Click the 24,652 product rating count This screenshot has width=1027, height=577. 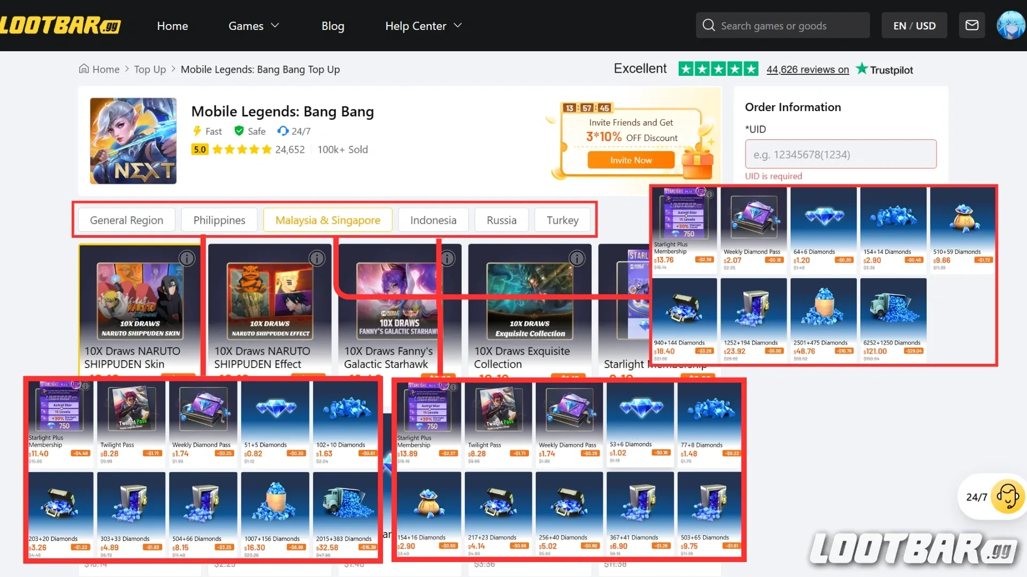point(290,150)
